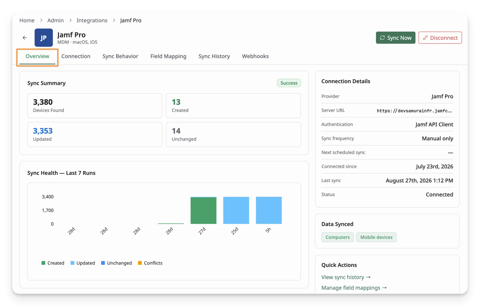
Task: Open Admin breadcrumb link
Action: [x=55, y=20]
